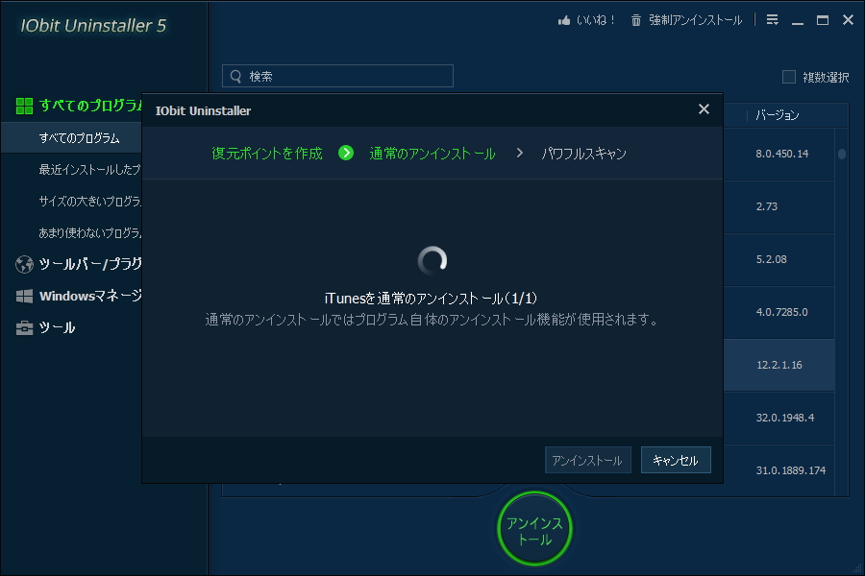Screen dimensions: 865x576
Task: Click the Windowsマネージャー Windows logo icon
Action: (26, 295)
